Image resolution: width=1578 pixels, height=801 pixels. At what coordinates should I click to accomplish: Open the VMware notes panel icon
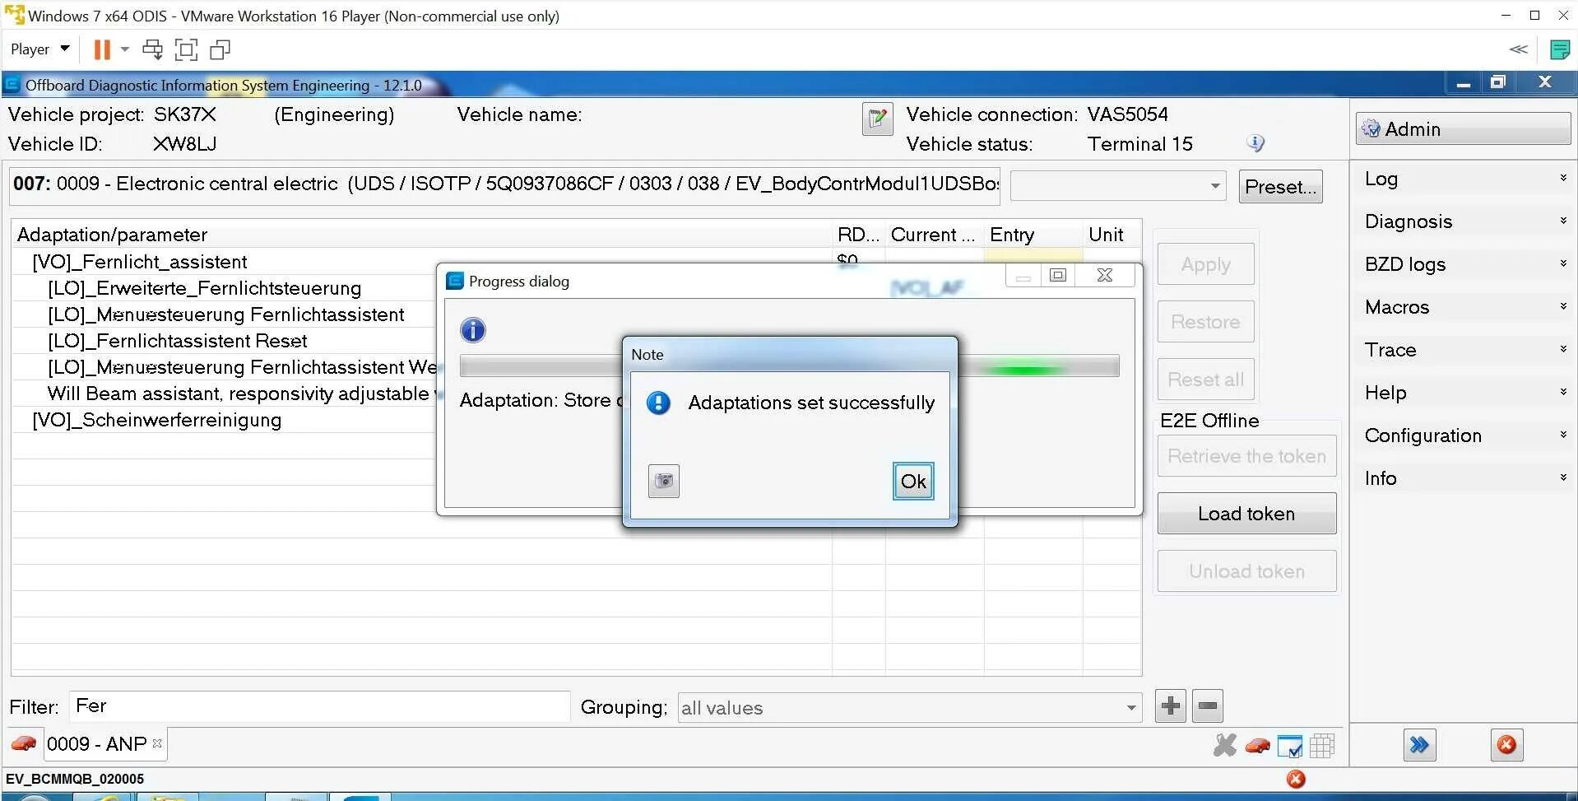1559,50
